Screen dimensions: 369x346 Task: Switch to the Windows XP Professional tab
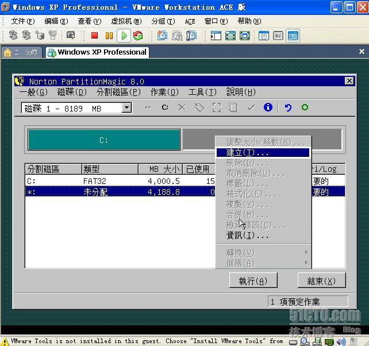coord(97,52)
